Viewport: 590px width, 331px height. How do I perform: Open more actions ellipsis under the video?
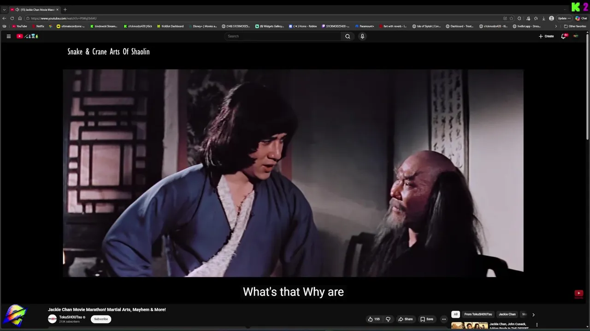pyautogui.click(x=444, y=319)
